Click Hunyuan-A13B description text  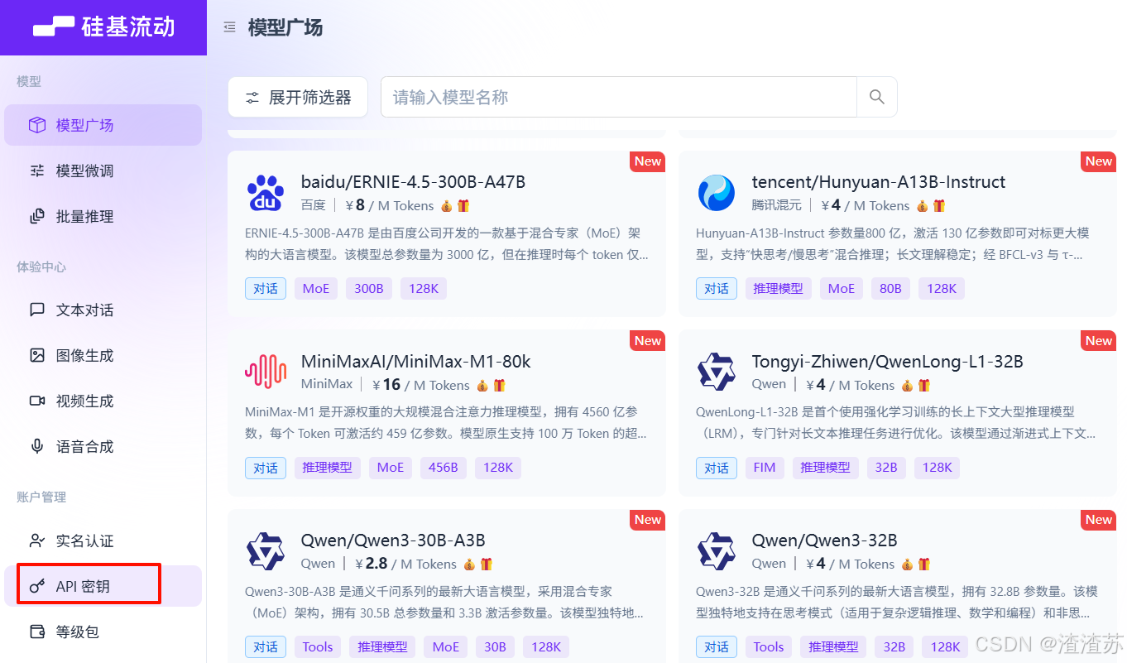click(x=893, y=243)
